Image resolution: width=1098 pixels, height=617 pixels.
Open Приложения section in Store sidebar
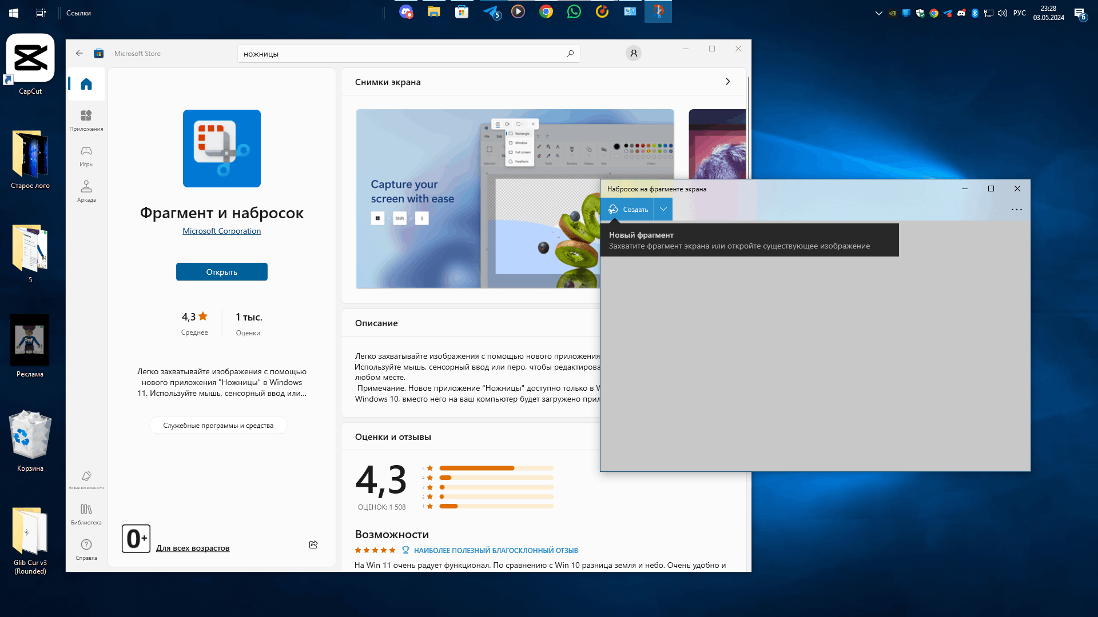pos(86,121)
